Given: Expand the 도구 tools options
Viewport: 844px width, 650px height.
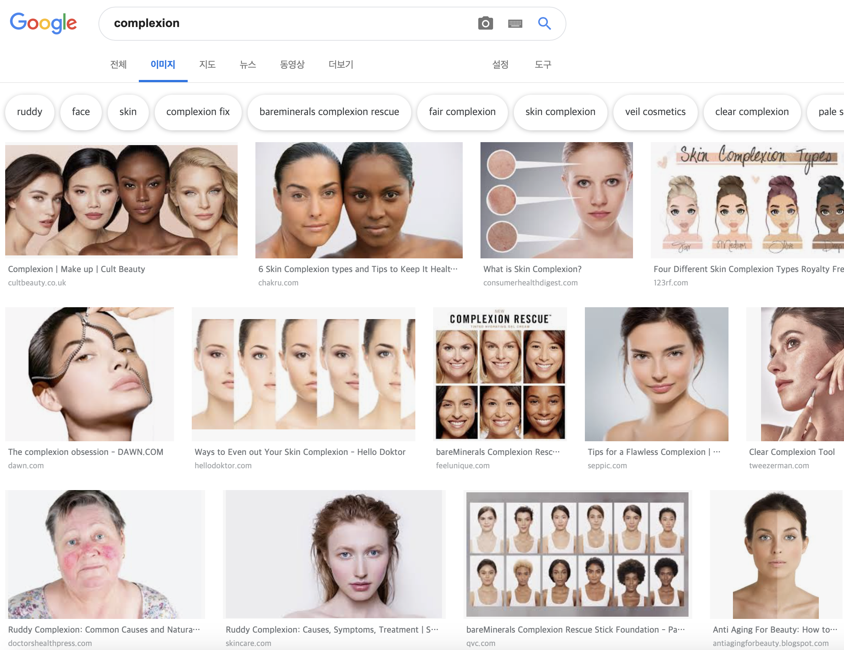Looking at the screenshot, I should pyautogui.click(x=543, y=64).
